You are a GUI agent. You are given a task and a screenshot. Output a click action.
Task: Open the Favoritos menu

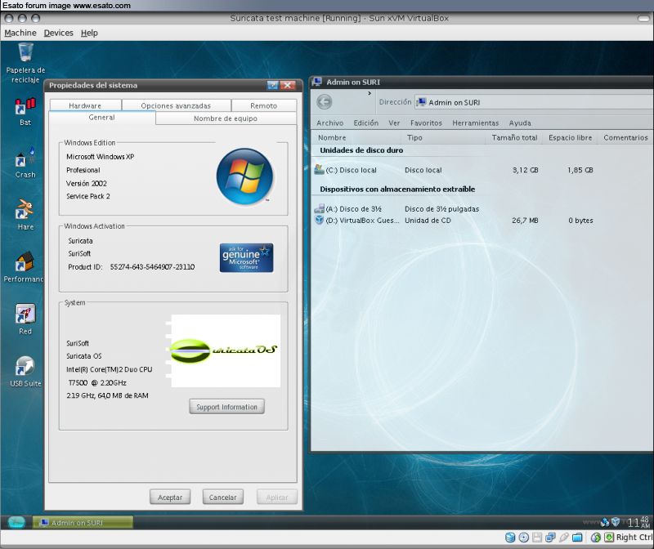pyautogui.click(x=426, y=123)
